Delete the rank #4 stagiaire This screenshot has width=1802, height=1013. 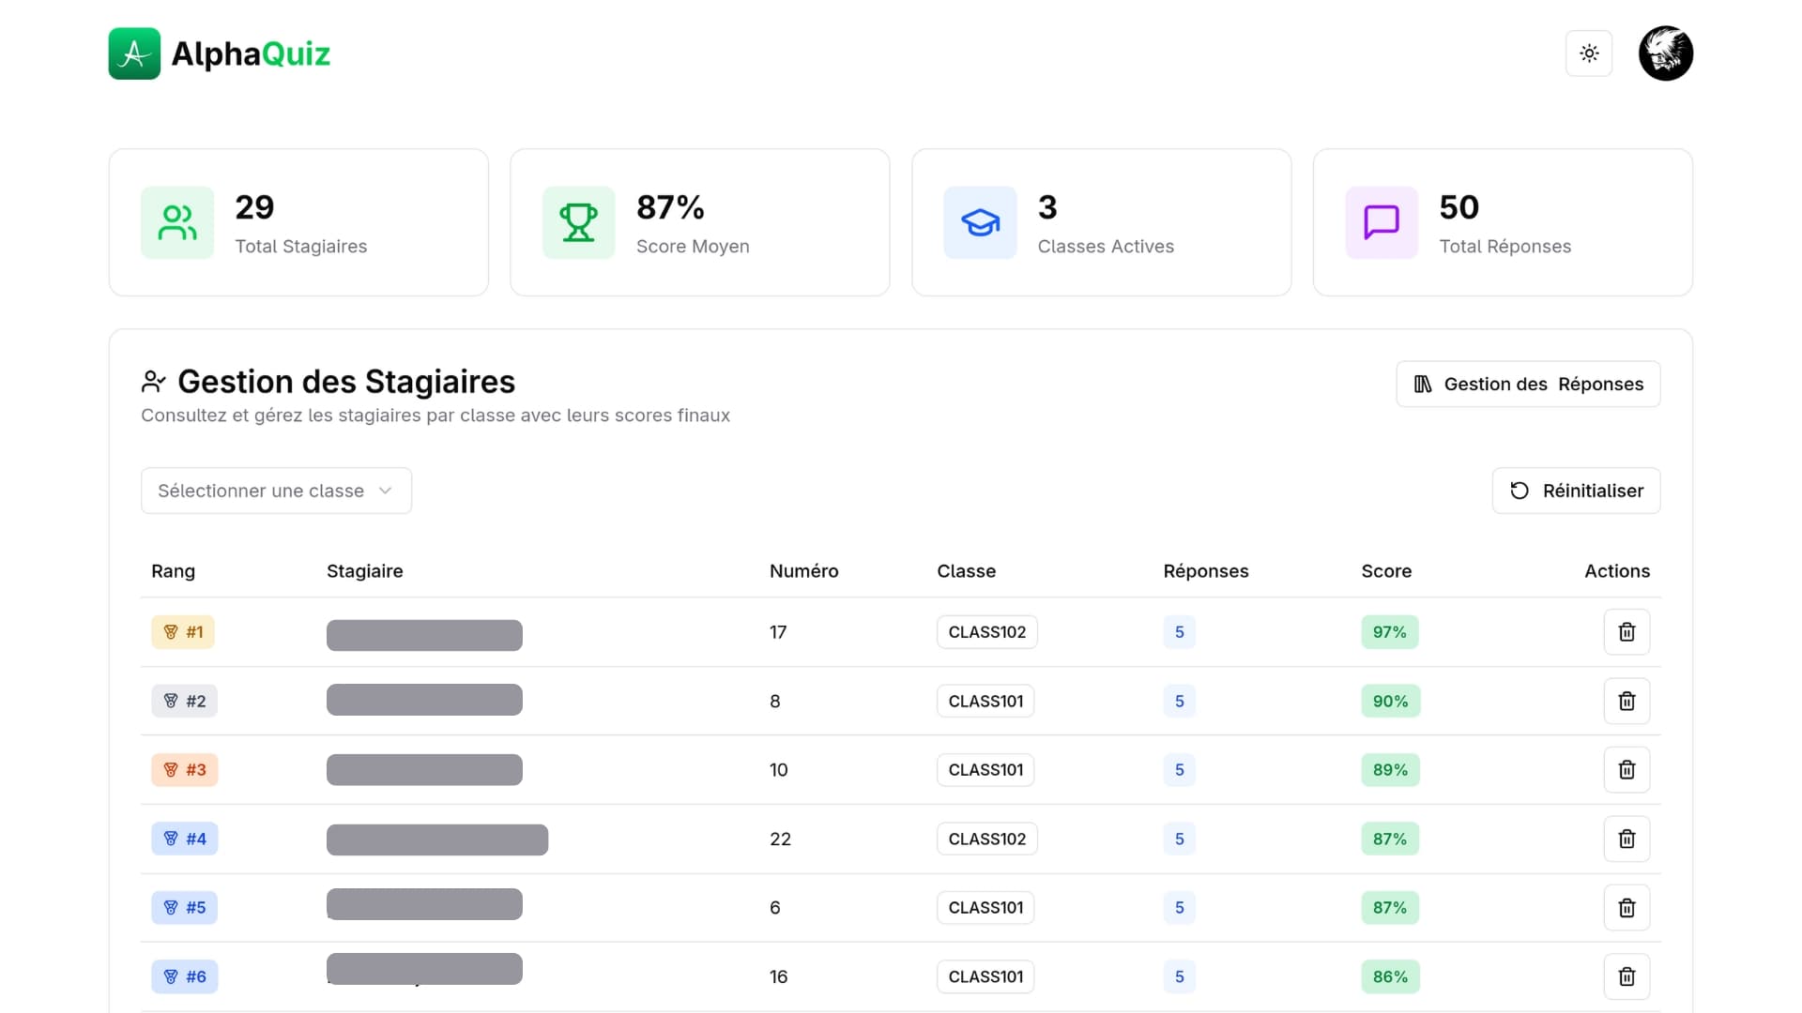[1626, 839]
